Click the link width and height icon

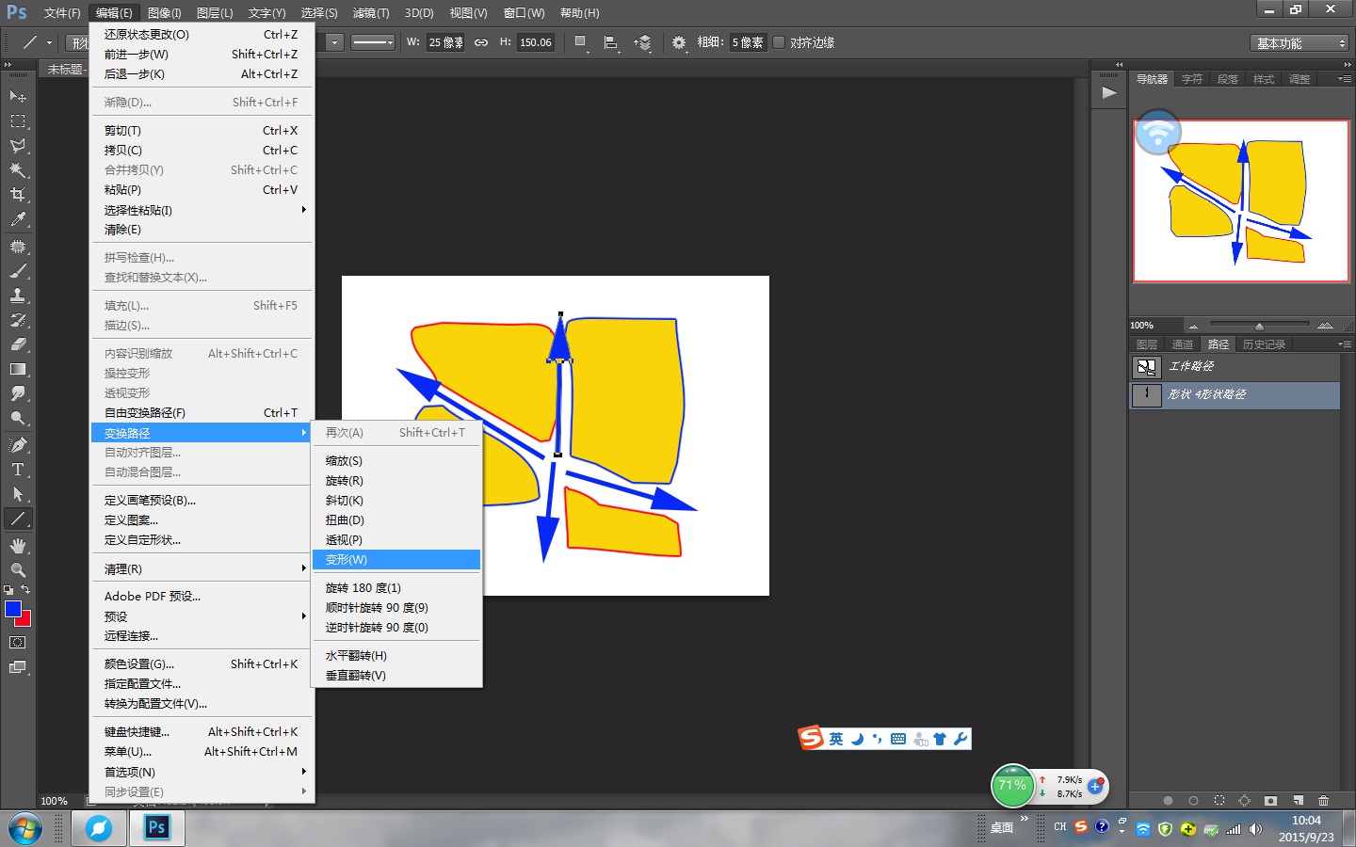point(481,42)
